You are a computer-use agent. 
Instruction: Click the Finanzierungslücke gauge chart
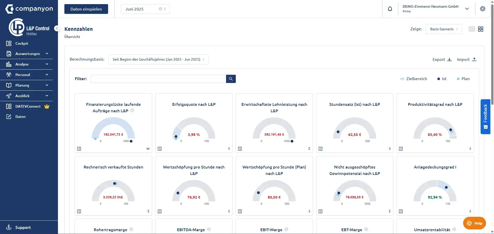[x=113, y=128]
